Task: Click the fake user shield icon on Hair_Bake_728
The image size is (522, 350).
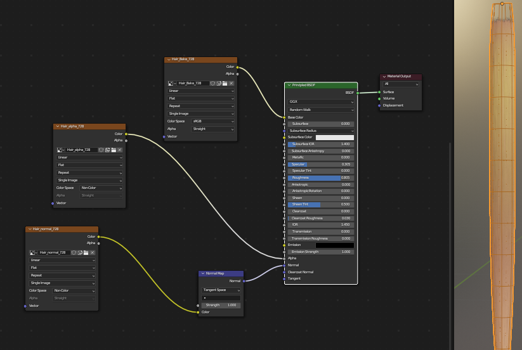Action: click(x=212, y=83)
